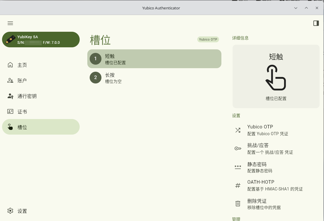Viewport: 324px width, 221px height.
Task: Click the window title bar dropdown arrow
Action: click(296, 8)
